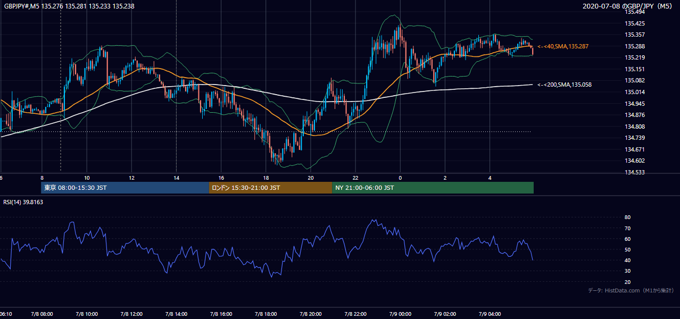Click price axis value 135.425
The width and height of the screenshot is (680, 319).
(635, 23)
